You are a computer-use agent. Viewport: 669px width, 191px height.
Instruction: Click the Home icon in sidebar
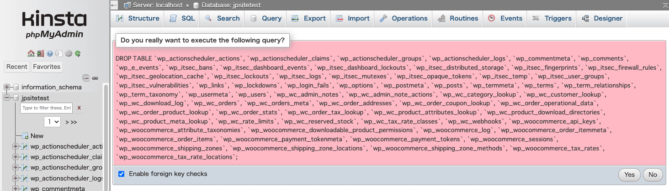31,53
